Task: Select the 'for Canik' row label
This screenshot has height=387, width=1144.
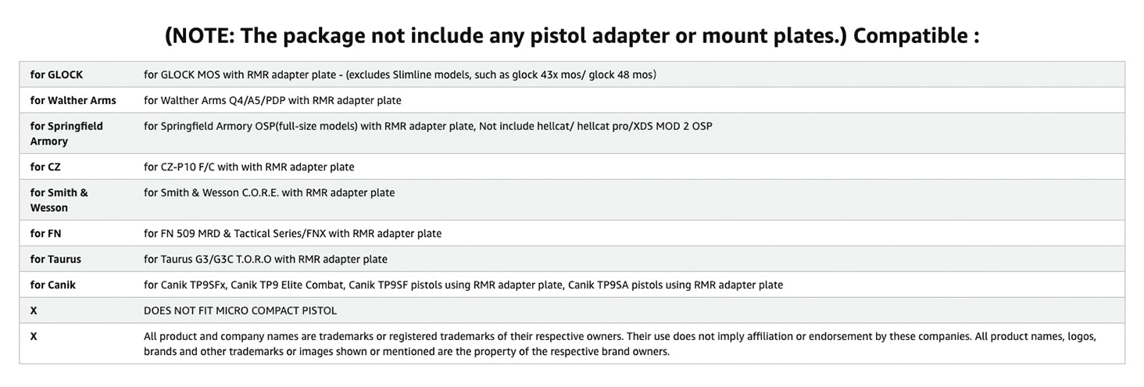Action: coord(53,285)
